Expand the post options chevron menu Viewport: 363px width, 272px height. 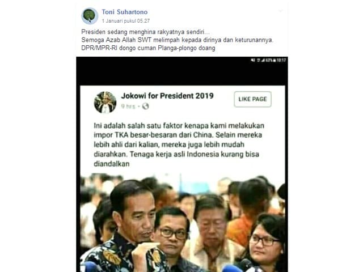281,11
